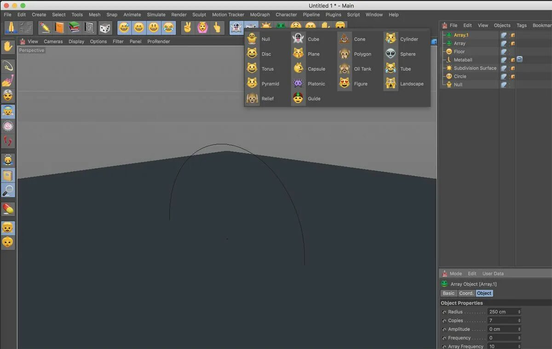Click the turban man emoji in left palette

pyautogui.click(x=8, y=96)
